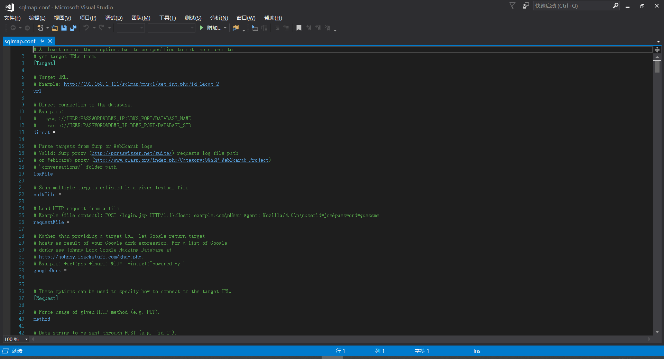The image size is (664, 359).
Task: Open the 帮助(H) menu
Action: coord(273,18)
